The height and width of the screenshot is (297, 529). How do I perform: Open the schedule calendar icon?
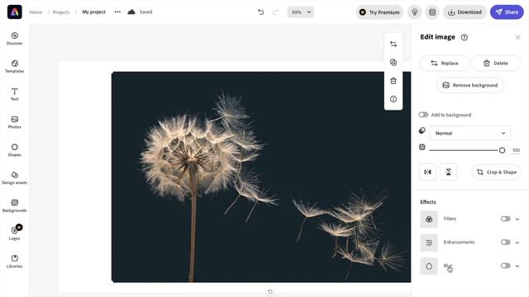[x=432, y=12]
